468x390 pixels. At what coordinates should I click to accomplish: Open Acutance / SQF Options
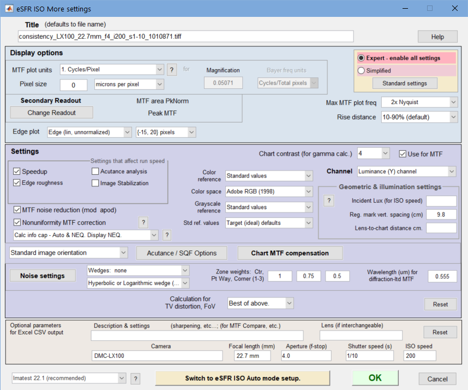[x=182, y=253]
